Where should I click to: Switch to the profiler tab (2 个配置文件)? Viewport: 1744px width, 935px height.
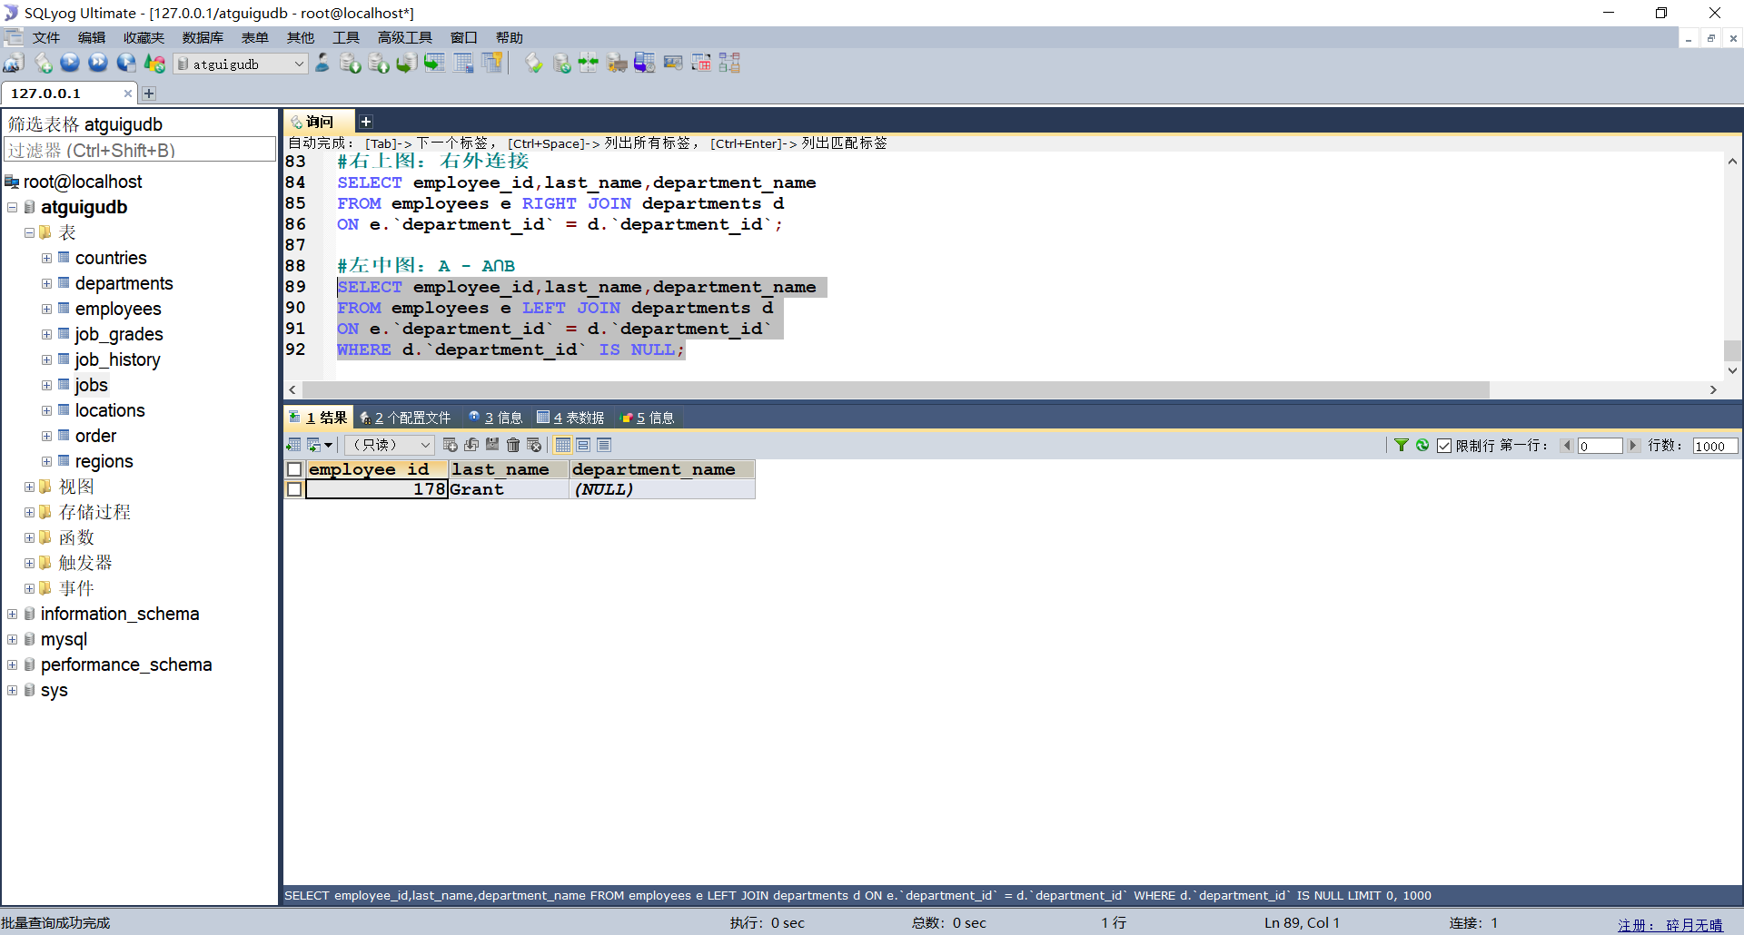(406, 418)
